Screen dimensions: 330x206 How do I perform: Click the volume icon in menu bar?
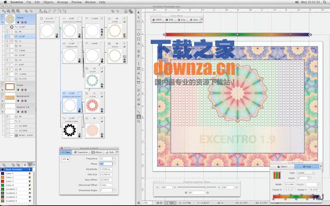297,2
